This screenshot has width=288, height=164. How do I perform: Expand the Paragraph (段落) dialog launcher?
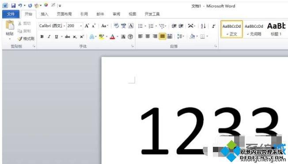coord(215,46)
